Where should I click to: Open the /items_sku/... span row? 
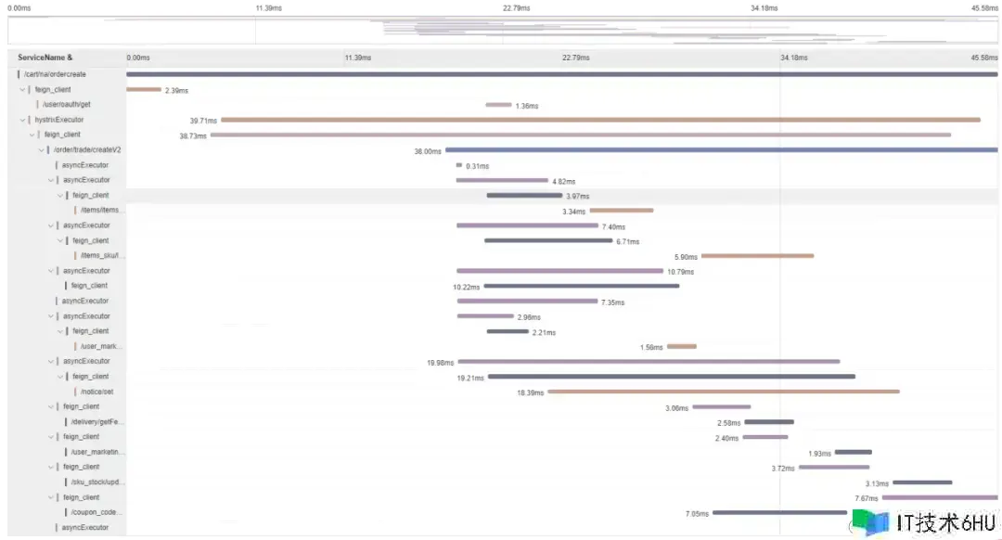[102, 256]
